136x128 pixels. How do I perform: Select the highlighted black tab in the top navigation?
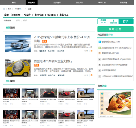32,3
